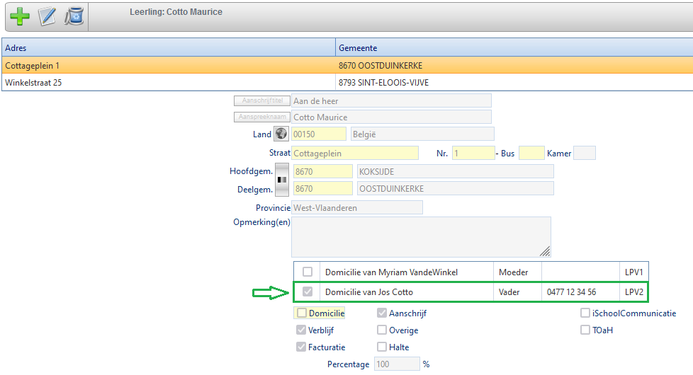693x375 pixels.
Task: Open country lookup globe icon
Action: click(281, 134)
